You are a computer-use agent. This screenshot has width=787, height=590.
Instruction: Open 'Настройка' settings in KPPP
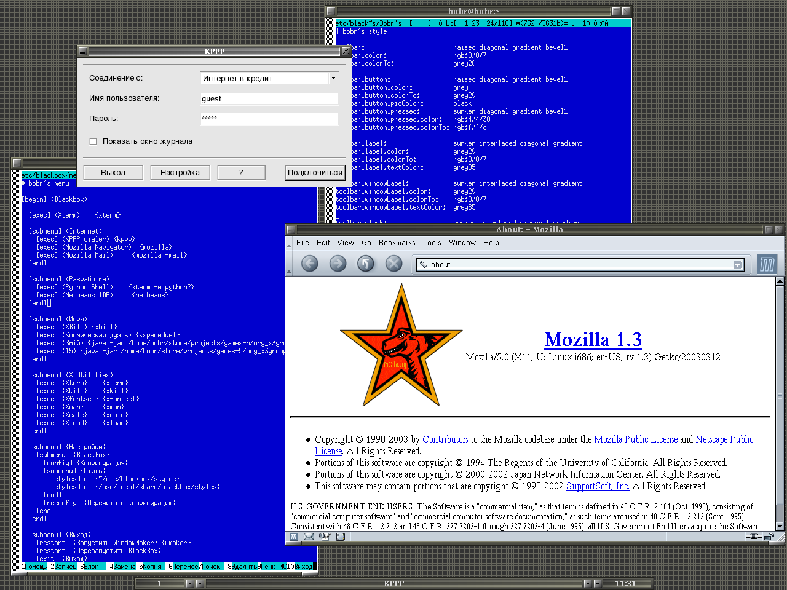pos(180,173)
